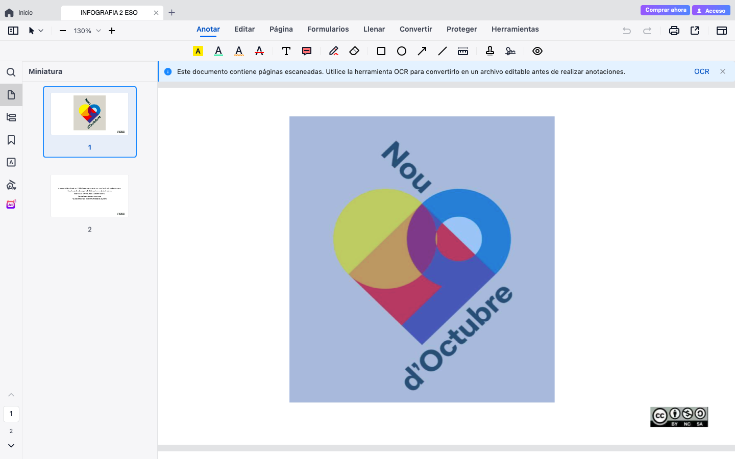Viewport: 735px width, 459px height.
Task: Click the text box tool icon
Action: [286, 51]
